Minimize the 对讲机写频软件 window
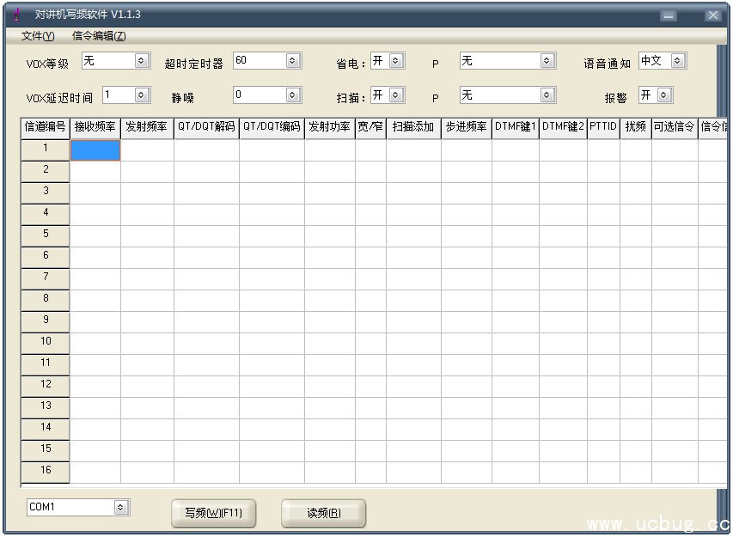 tap(669, 15)
